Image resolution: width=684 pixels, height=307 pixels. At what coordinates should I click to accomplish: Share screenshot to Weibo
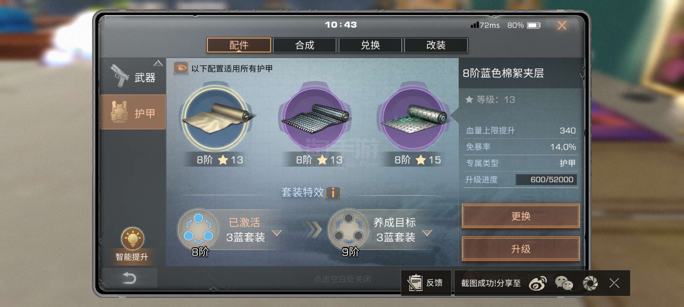pos(537,283)
